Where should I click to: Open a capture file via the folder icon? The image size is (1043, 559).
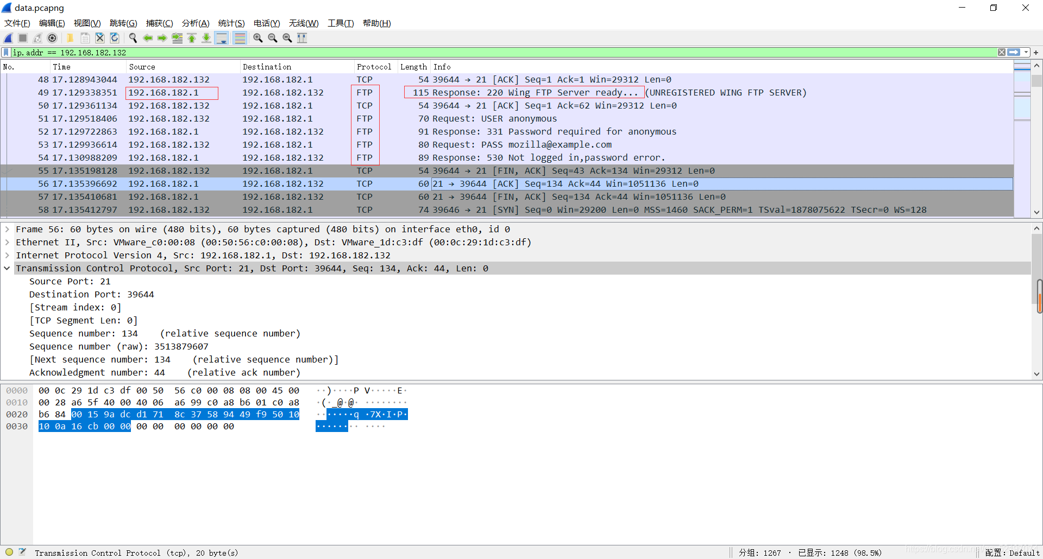click(x=70, y=38)
